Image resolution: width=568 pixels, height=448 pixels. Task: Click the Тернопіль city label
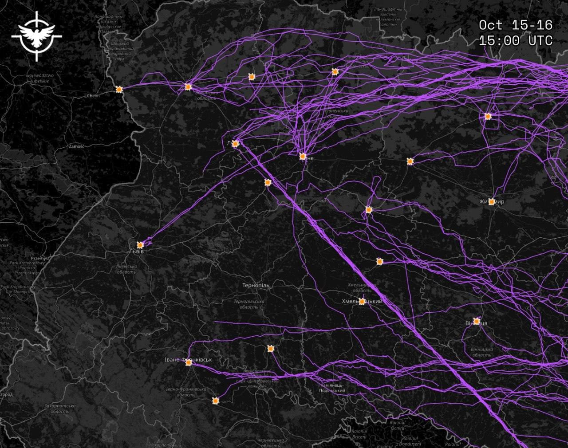(x=256, y=286)
